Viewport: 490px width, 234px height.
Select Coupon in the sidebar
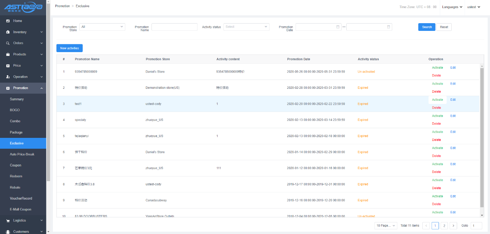[15, 165]
